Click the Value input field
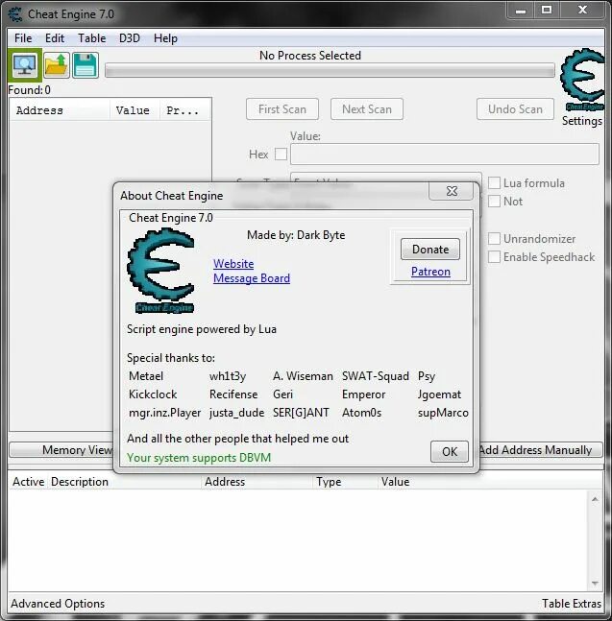The image size is (612, 621). pyautogui.click(x=444, y=155)
